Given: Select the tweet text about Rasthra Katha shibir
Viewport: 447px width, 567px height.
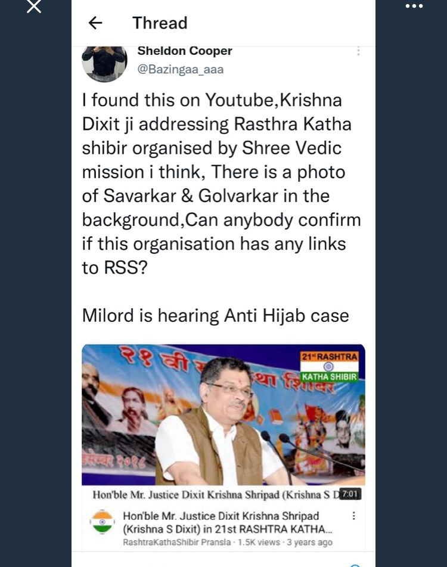Looking at the screenshot, I should [x=221, y=184].
